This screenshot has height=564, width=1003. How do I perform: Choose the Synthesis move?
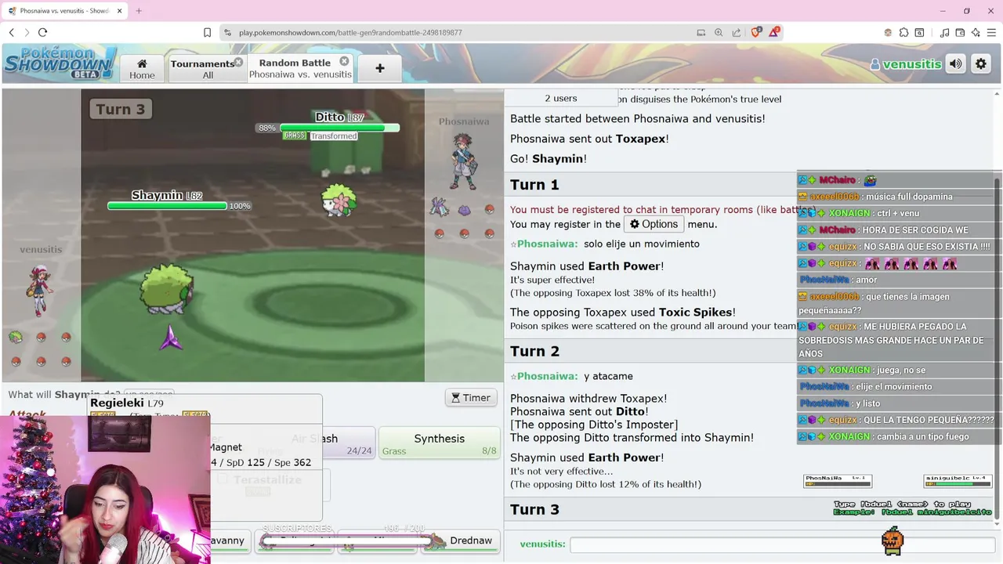pos(439,443)
